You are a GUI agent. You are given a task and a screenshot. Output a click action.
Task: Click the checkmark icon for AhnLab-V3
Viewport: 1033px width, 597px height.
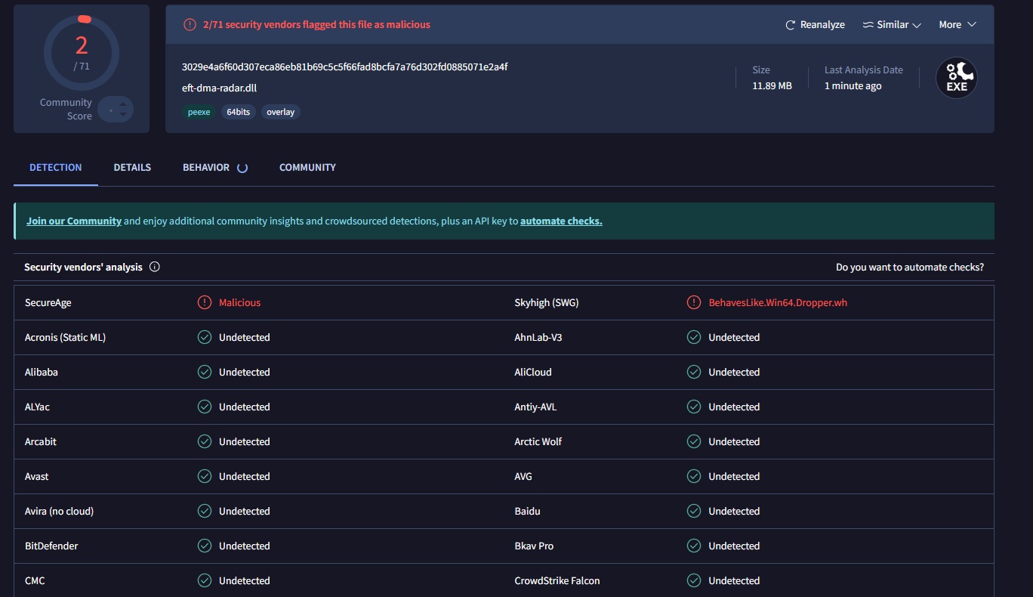pyautogui.click(x=694, y=337)
